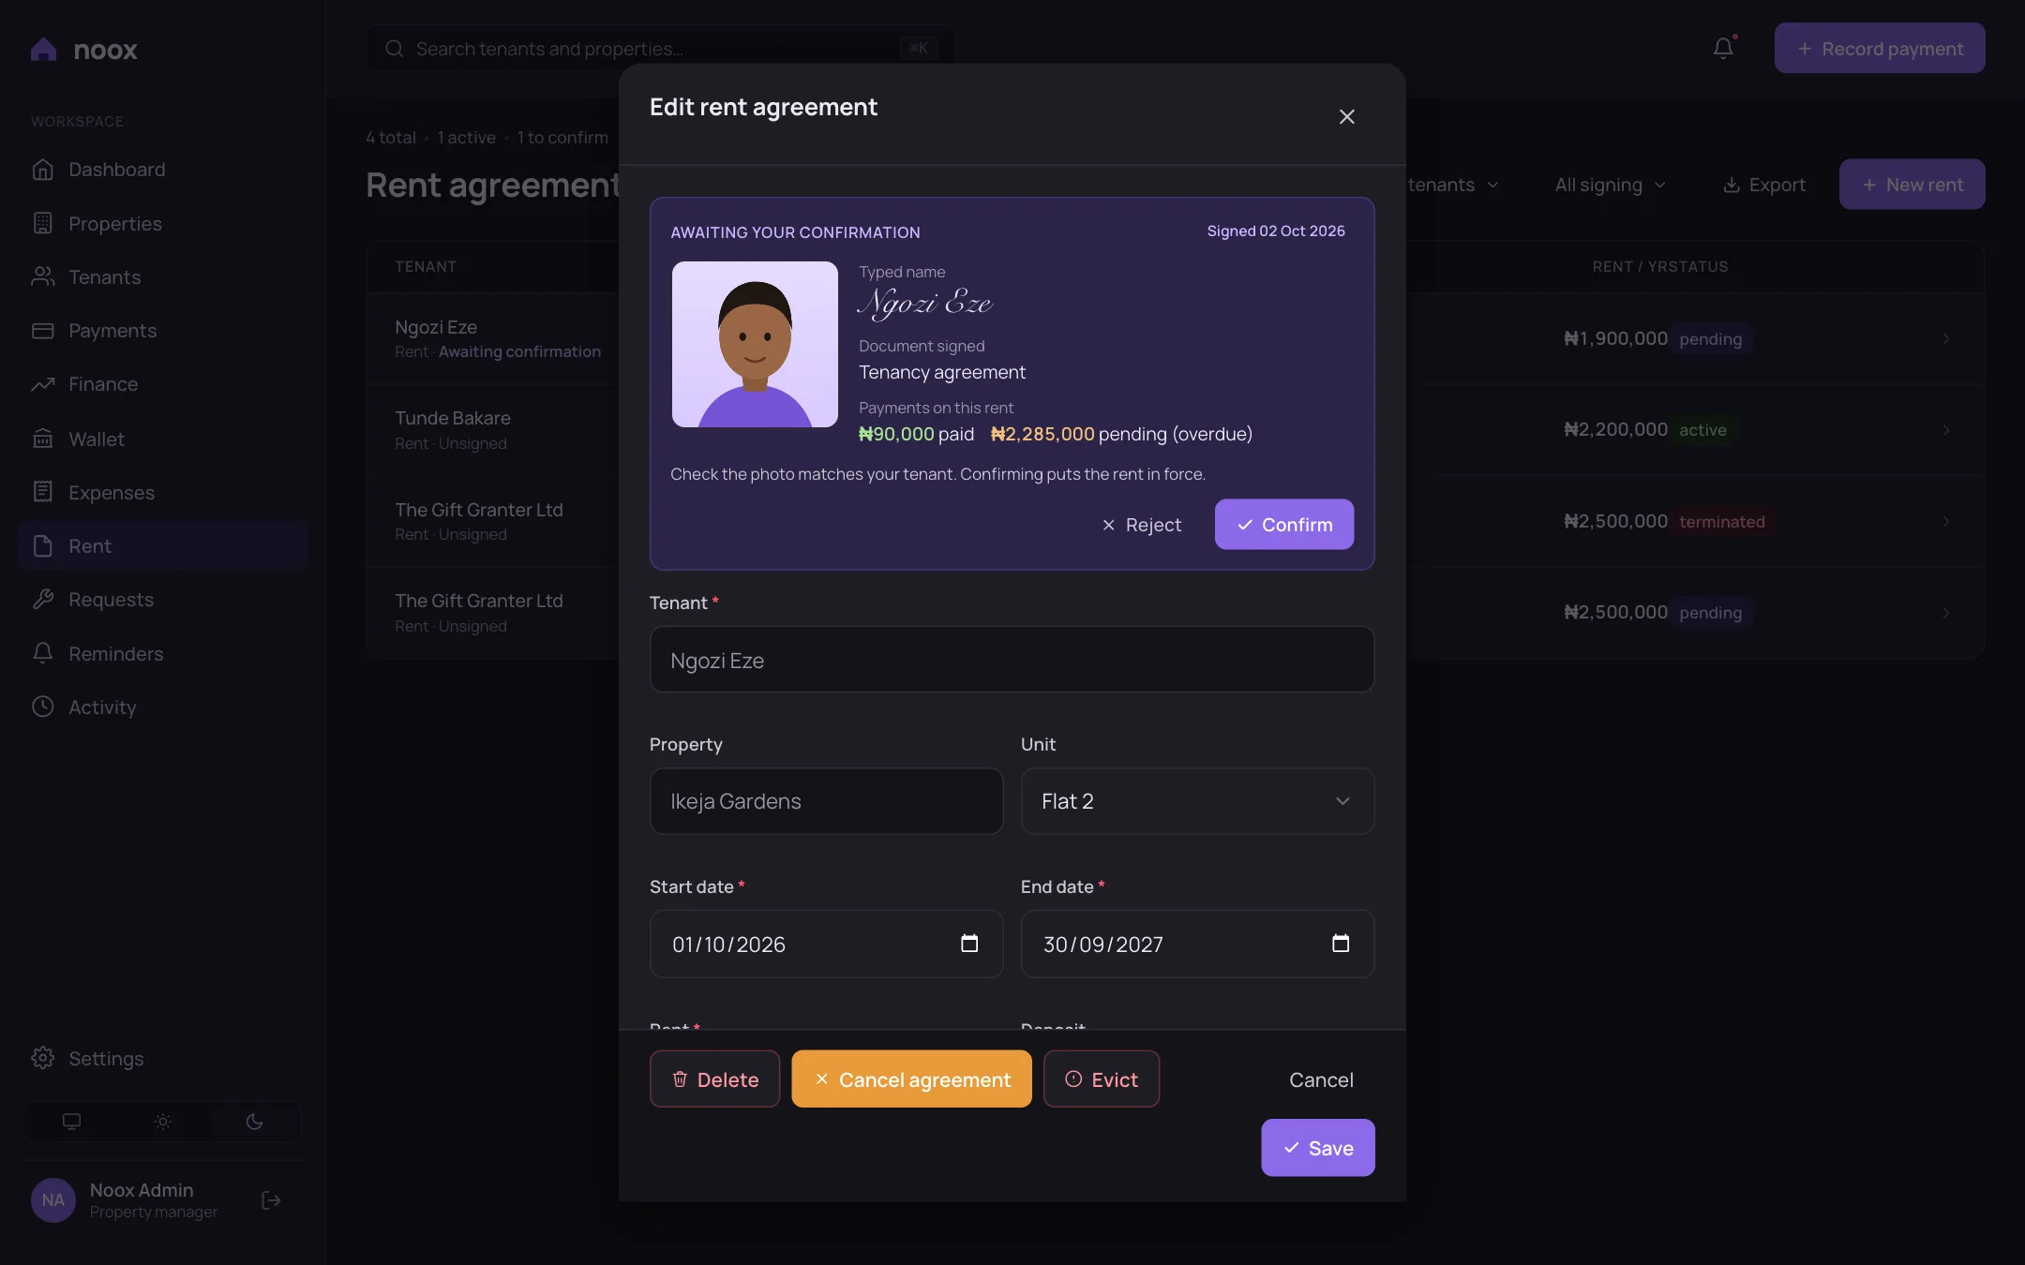Open Expenses in sidebar
The height and width of the screenshot is (1265, 2025).
pos(162,492)
